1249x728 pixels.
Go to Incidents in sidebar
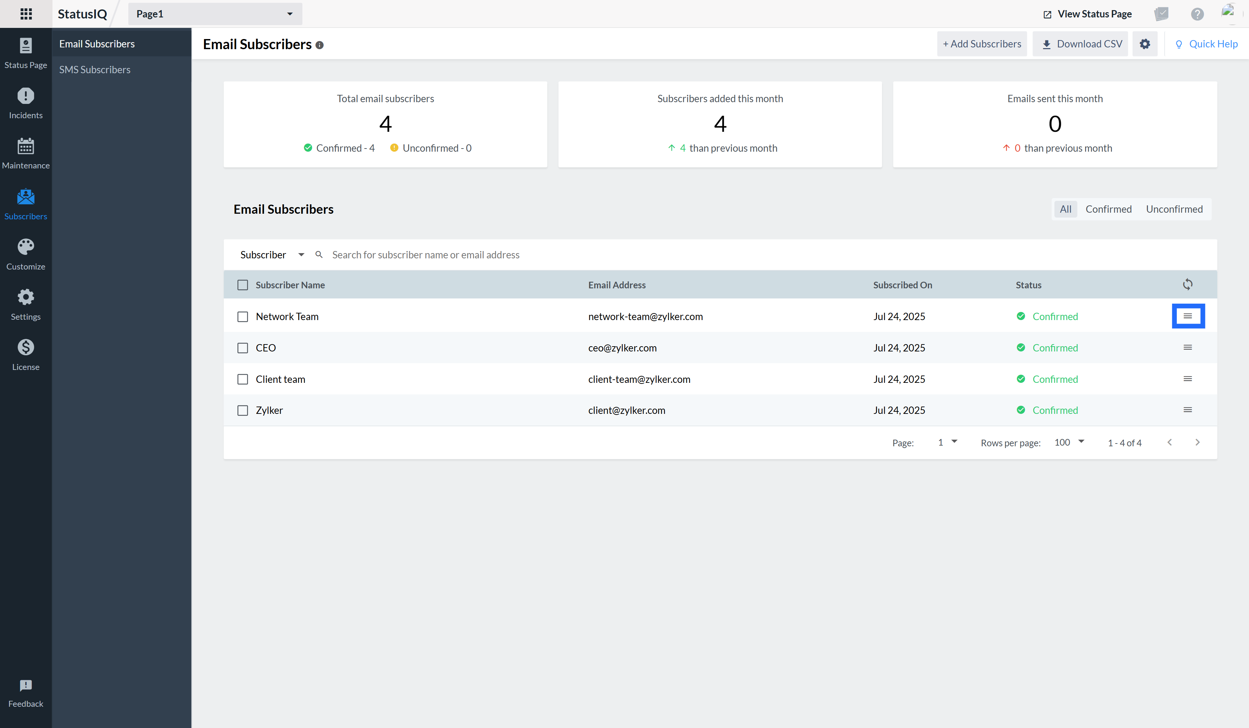(x=26, y=103)
